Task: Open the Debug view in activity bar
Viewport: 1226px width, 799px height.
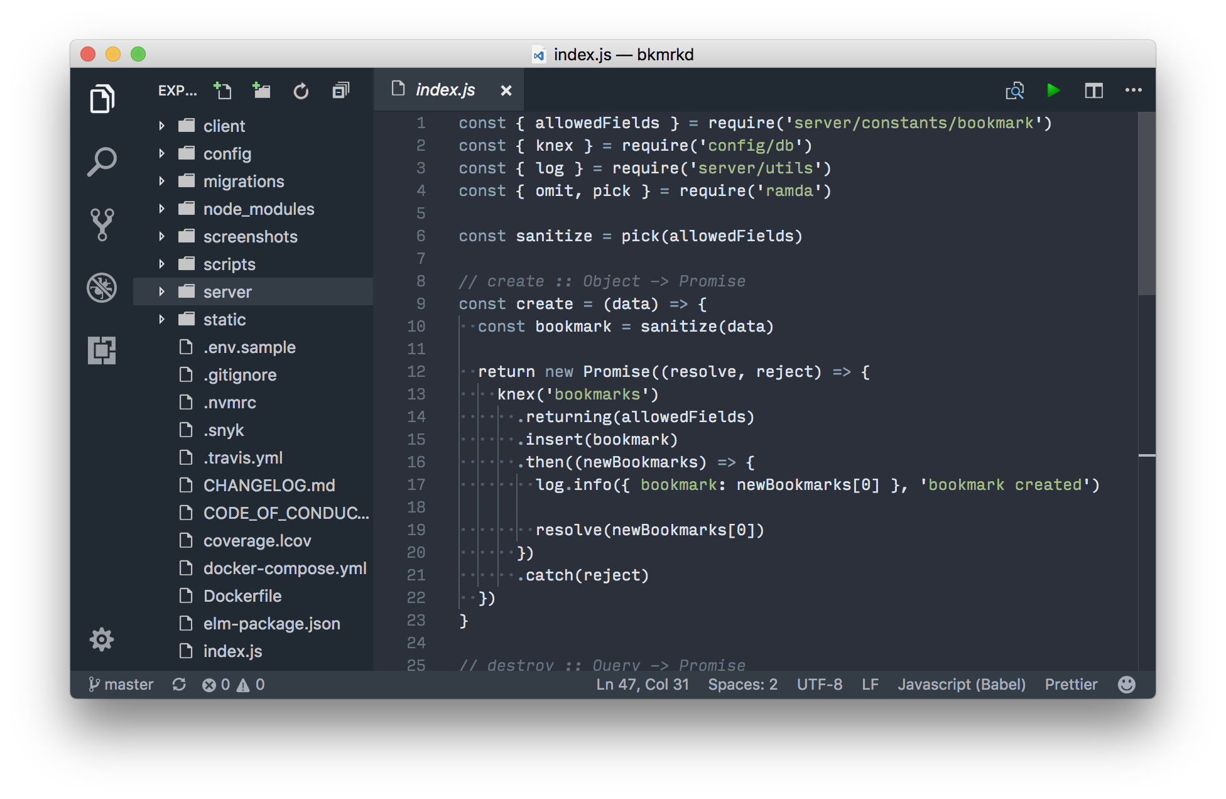Action: point(102,288)
